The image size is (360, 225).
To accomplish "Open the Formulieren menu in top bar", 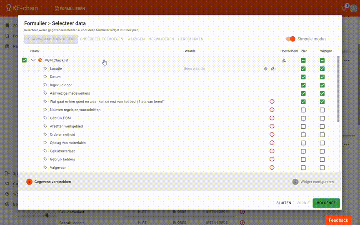I will coord(70,8).
